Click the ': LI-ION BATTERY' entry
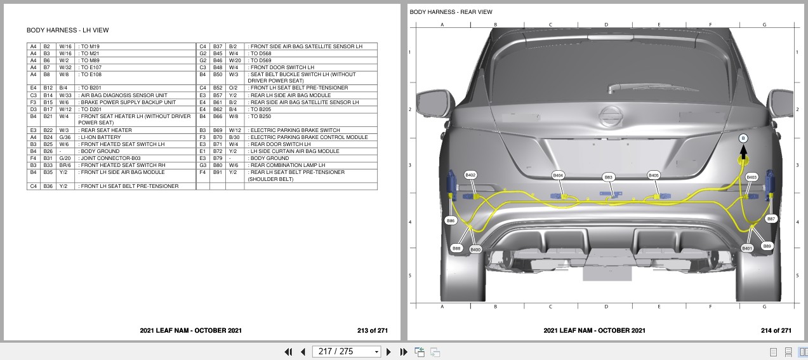 pos(99,137)
